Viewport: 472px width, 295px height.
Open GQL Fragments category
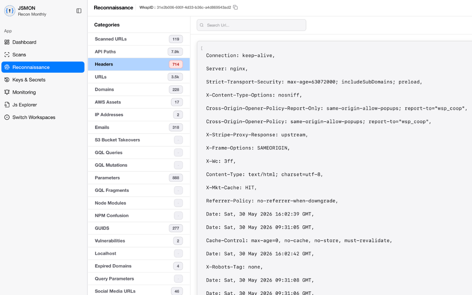139,190
